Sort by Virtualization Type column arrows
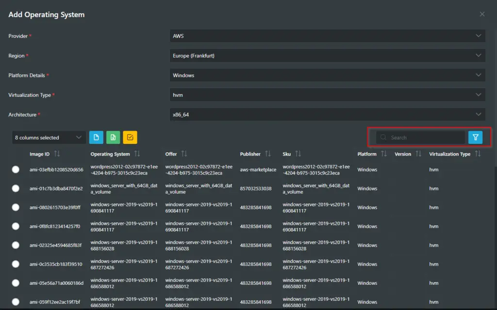Viewport: 497px width, 310px height. 478,154
